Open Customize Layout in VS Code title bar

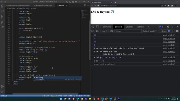(76, 2)
